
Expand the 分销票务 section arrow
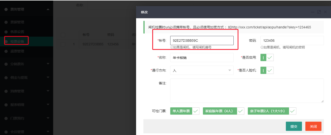pos(48,64)
